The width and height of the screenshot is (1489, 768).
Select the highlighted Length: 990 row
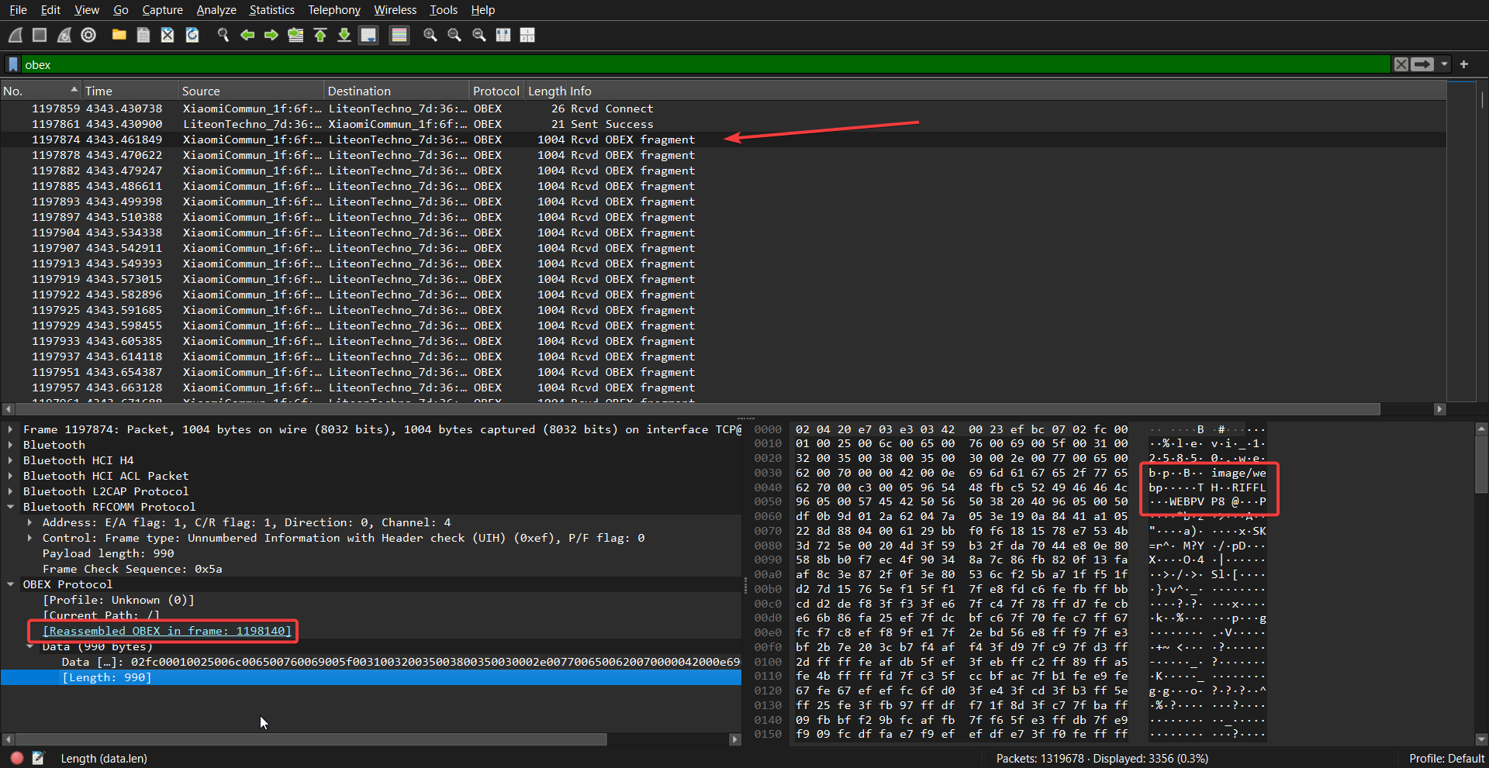click(371, 677)
